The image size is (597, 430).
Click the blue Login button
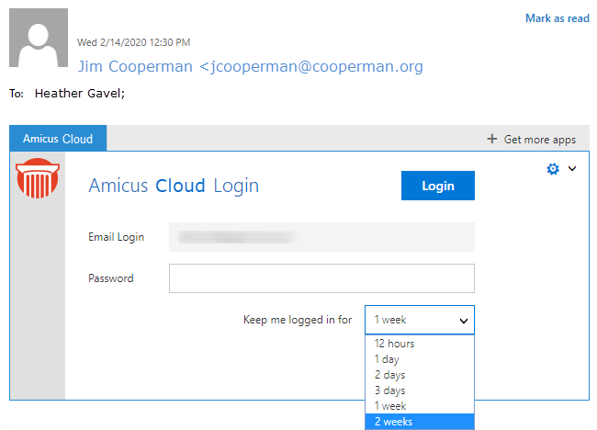(x=438, y=186)
